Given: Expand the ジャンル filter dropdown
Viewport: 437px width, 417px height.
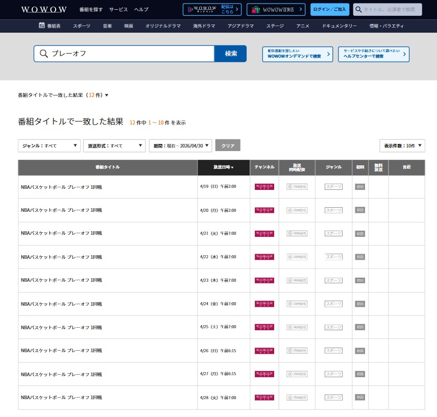Looking at the screenshot, I should [x=49, y=145].
